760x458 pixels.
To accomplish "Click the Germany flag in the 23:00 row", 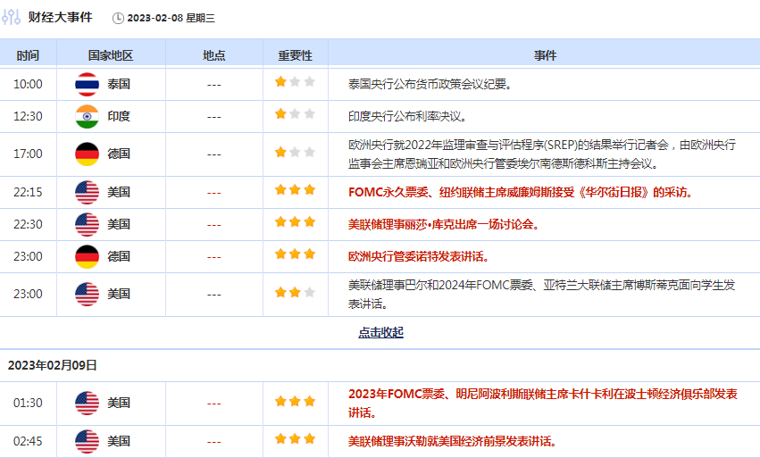I will click(x=87, y=256).
